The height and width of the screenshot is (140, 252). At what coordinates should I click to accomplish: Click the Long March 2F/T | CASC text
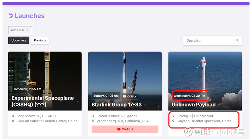click(x=36, y=116)
